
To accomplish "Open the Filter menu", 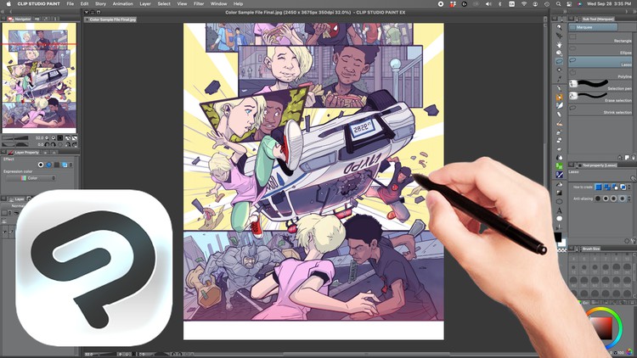I will [x=199, y=3].
